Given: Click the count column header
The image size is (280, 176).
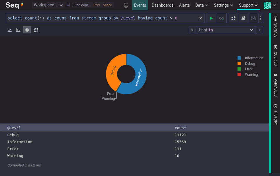Looking at the screenshot, I should click(x=180, y=128).
